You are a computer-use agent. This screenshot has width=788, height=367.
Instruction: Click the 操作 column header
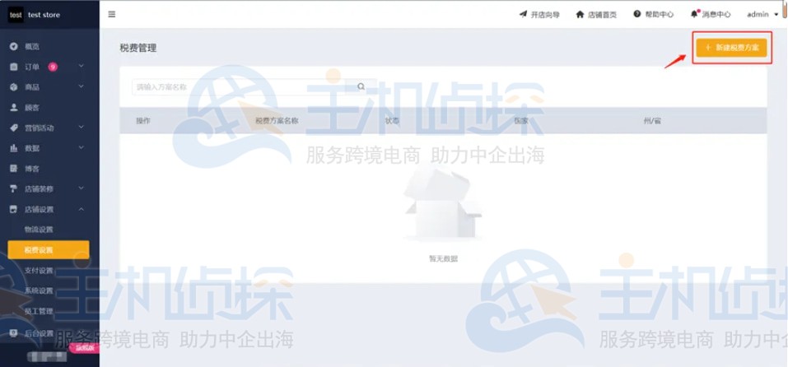(x=143, y=121)
